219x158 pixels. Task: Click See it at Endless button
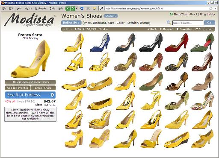click(x=30, y=95)
